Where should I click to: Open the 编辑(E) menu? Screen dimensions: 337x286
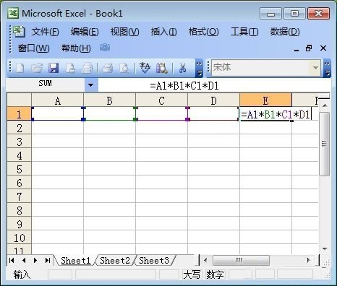click(x=85, y=32)
